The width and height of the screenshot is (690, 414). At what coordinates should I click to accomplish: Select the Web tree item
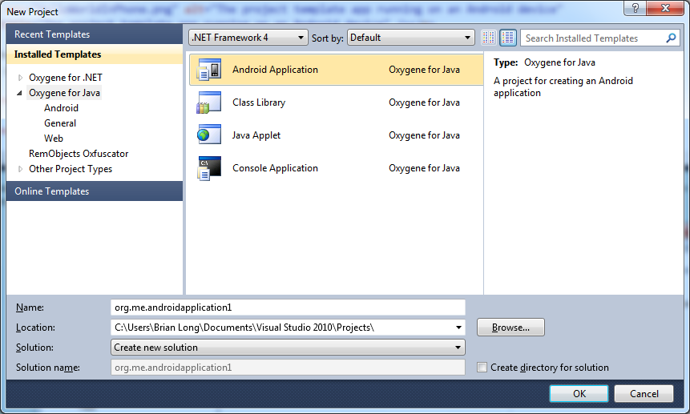point(53,139)
